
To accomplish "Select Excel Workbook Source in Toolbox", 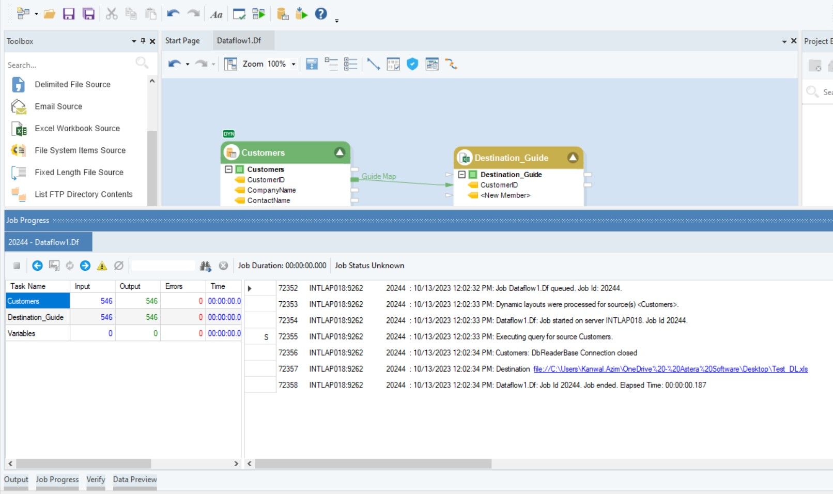I will (77, 128).
